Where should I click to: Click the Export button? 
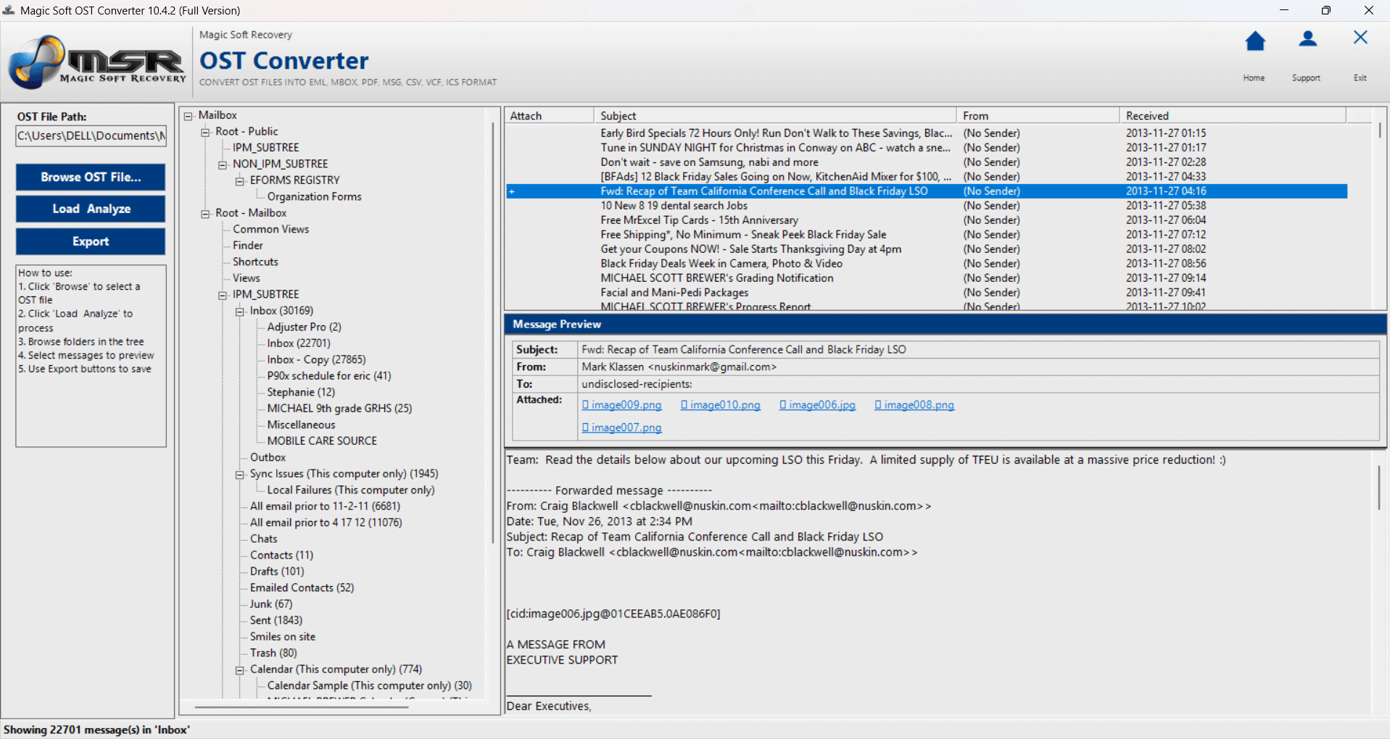[x=91, y=241]
